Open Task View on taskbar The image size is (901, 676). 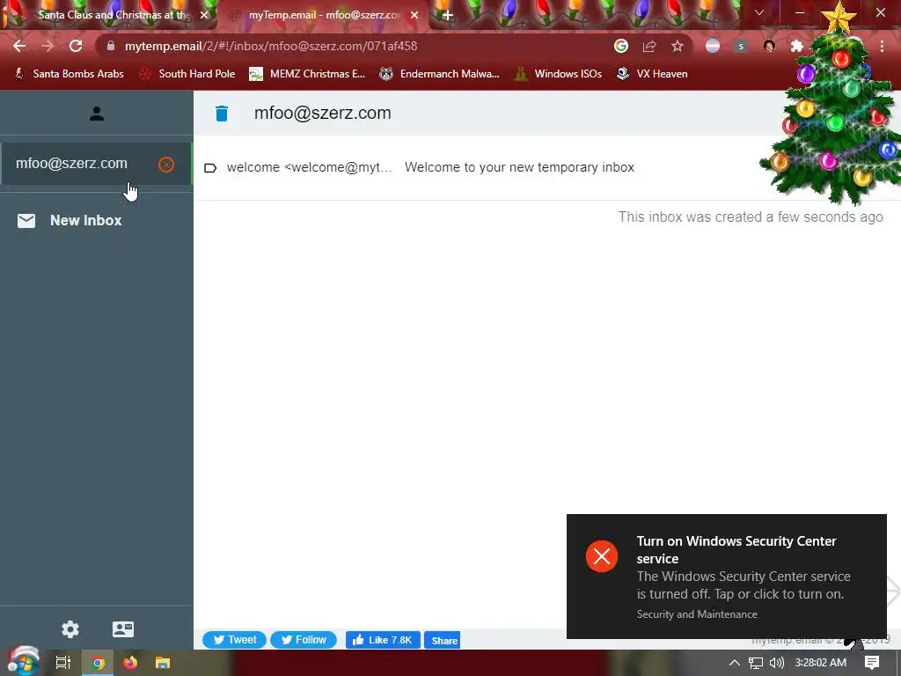[x=63, y=663]
